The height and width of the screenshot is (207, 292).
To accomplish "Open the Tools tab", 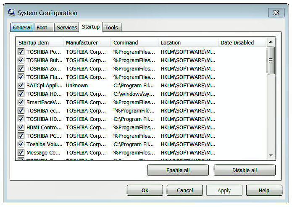I will pyautogui.click(x=112, y=27).
